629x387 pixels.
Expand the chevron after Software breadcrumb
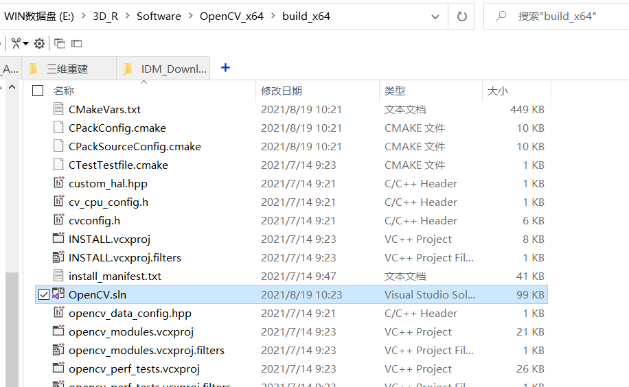point(190,16)
